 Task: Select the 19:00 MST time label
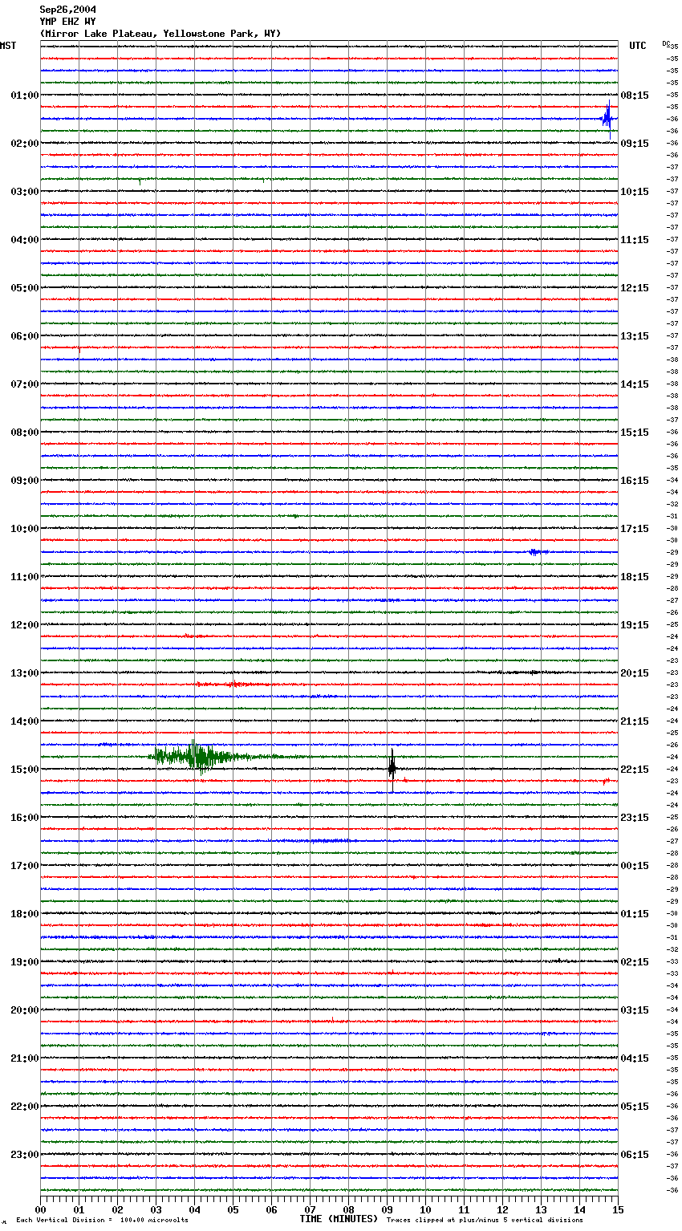pos(25,962)
